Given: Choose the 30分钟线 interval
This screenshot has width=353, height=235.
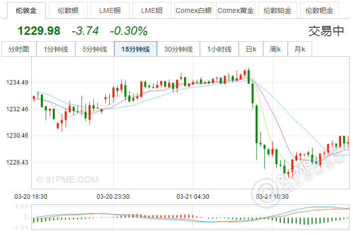Looking at the screenshot, I should click(178, 49).
